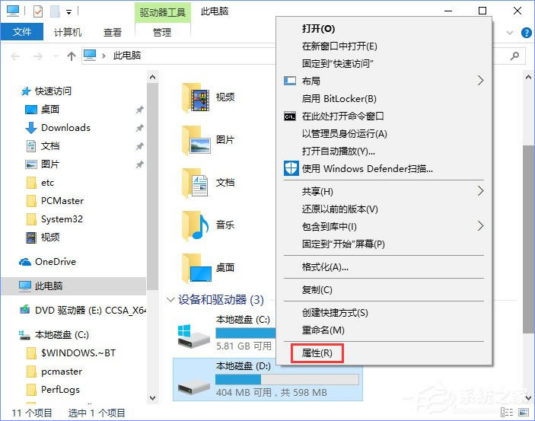Image resolution: width=535 pixels, height=421 pixels.
Task: Click the 视频 folder icon in main pane
Action: coord(196,97)
